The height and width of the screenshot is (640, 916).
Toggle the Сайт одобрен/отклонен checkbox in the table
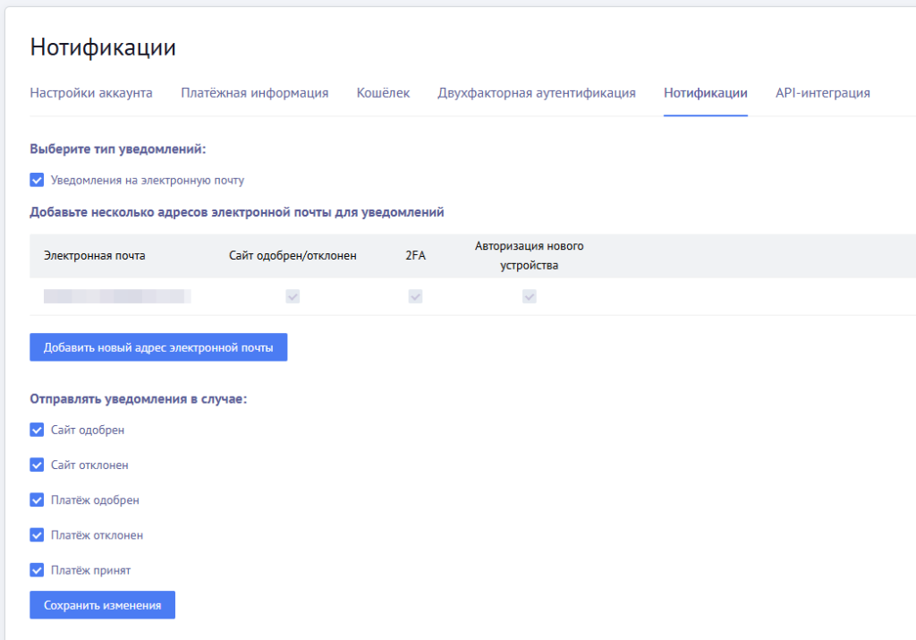pyautogui.click(x=293, y=295)
